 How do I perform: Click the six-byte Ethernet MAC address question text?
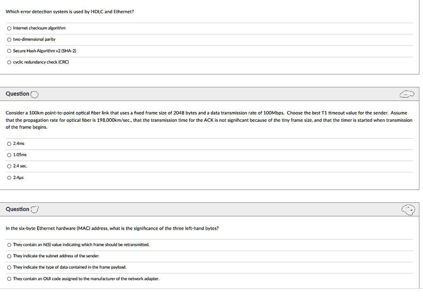(112, 228)
